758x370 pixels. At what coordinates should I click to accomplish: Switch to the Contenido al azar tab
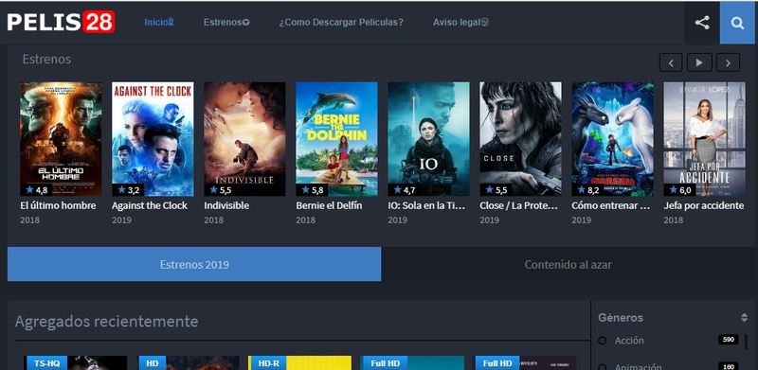[x=568, y=264]
